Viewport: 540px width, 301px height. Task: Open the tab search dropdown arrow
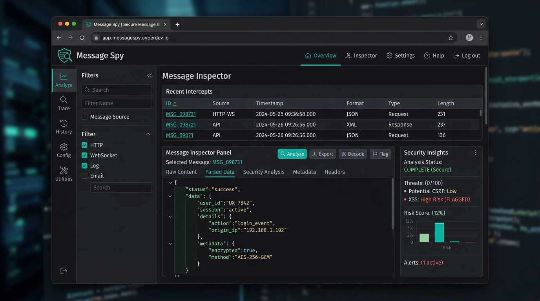pos(481,24)
